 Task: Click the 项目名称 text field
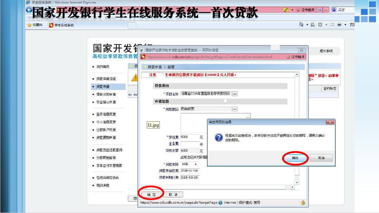point(206,94)
